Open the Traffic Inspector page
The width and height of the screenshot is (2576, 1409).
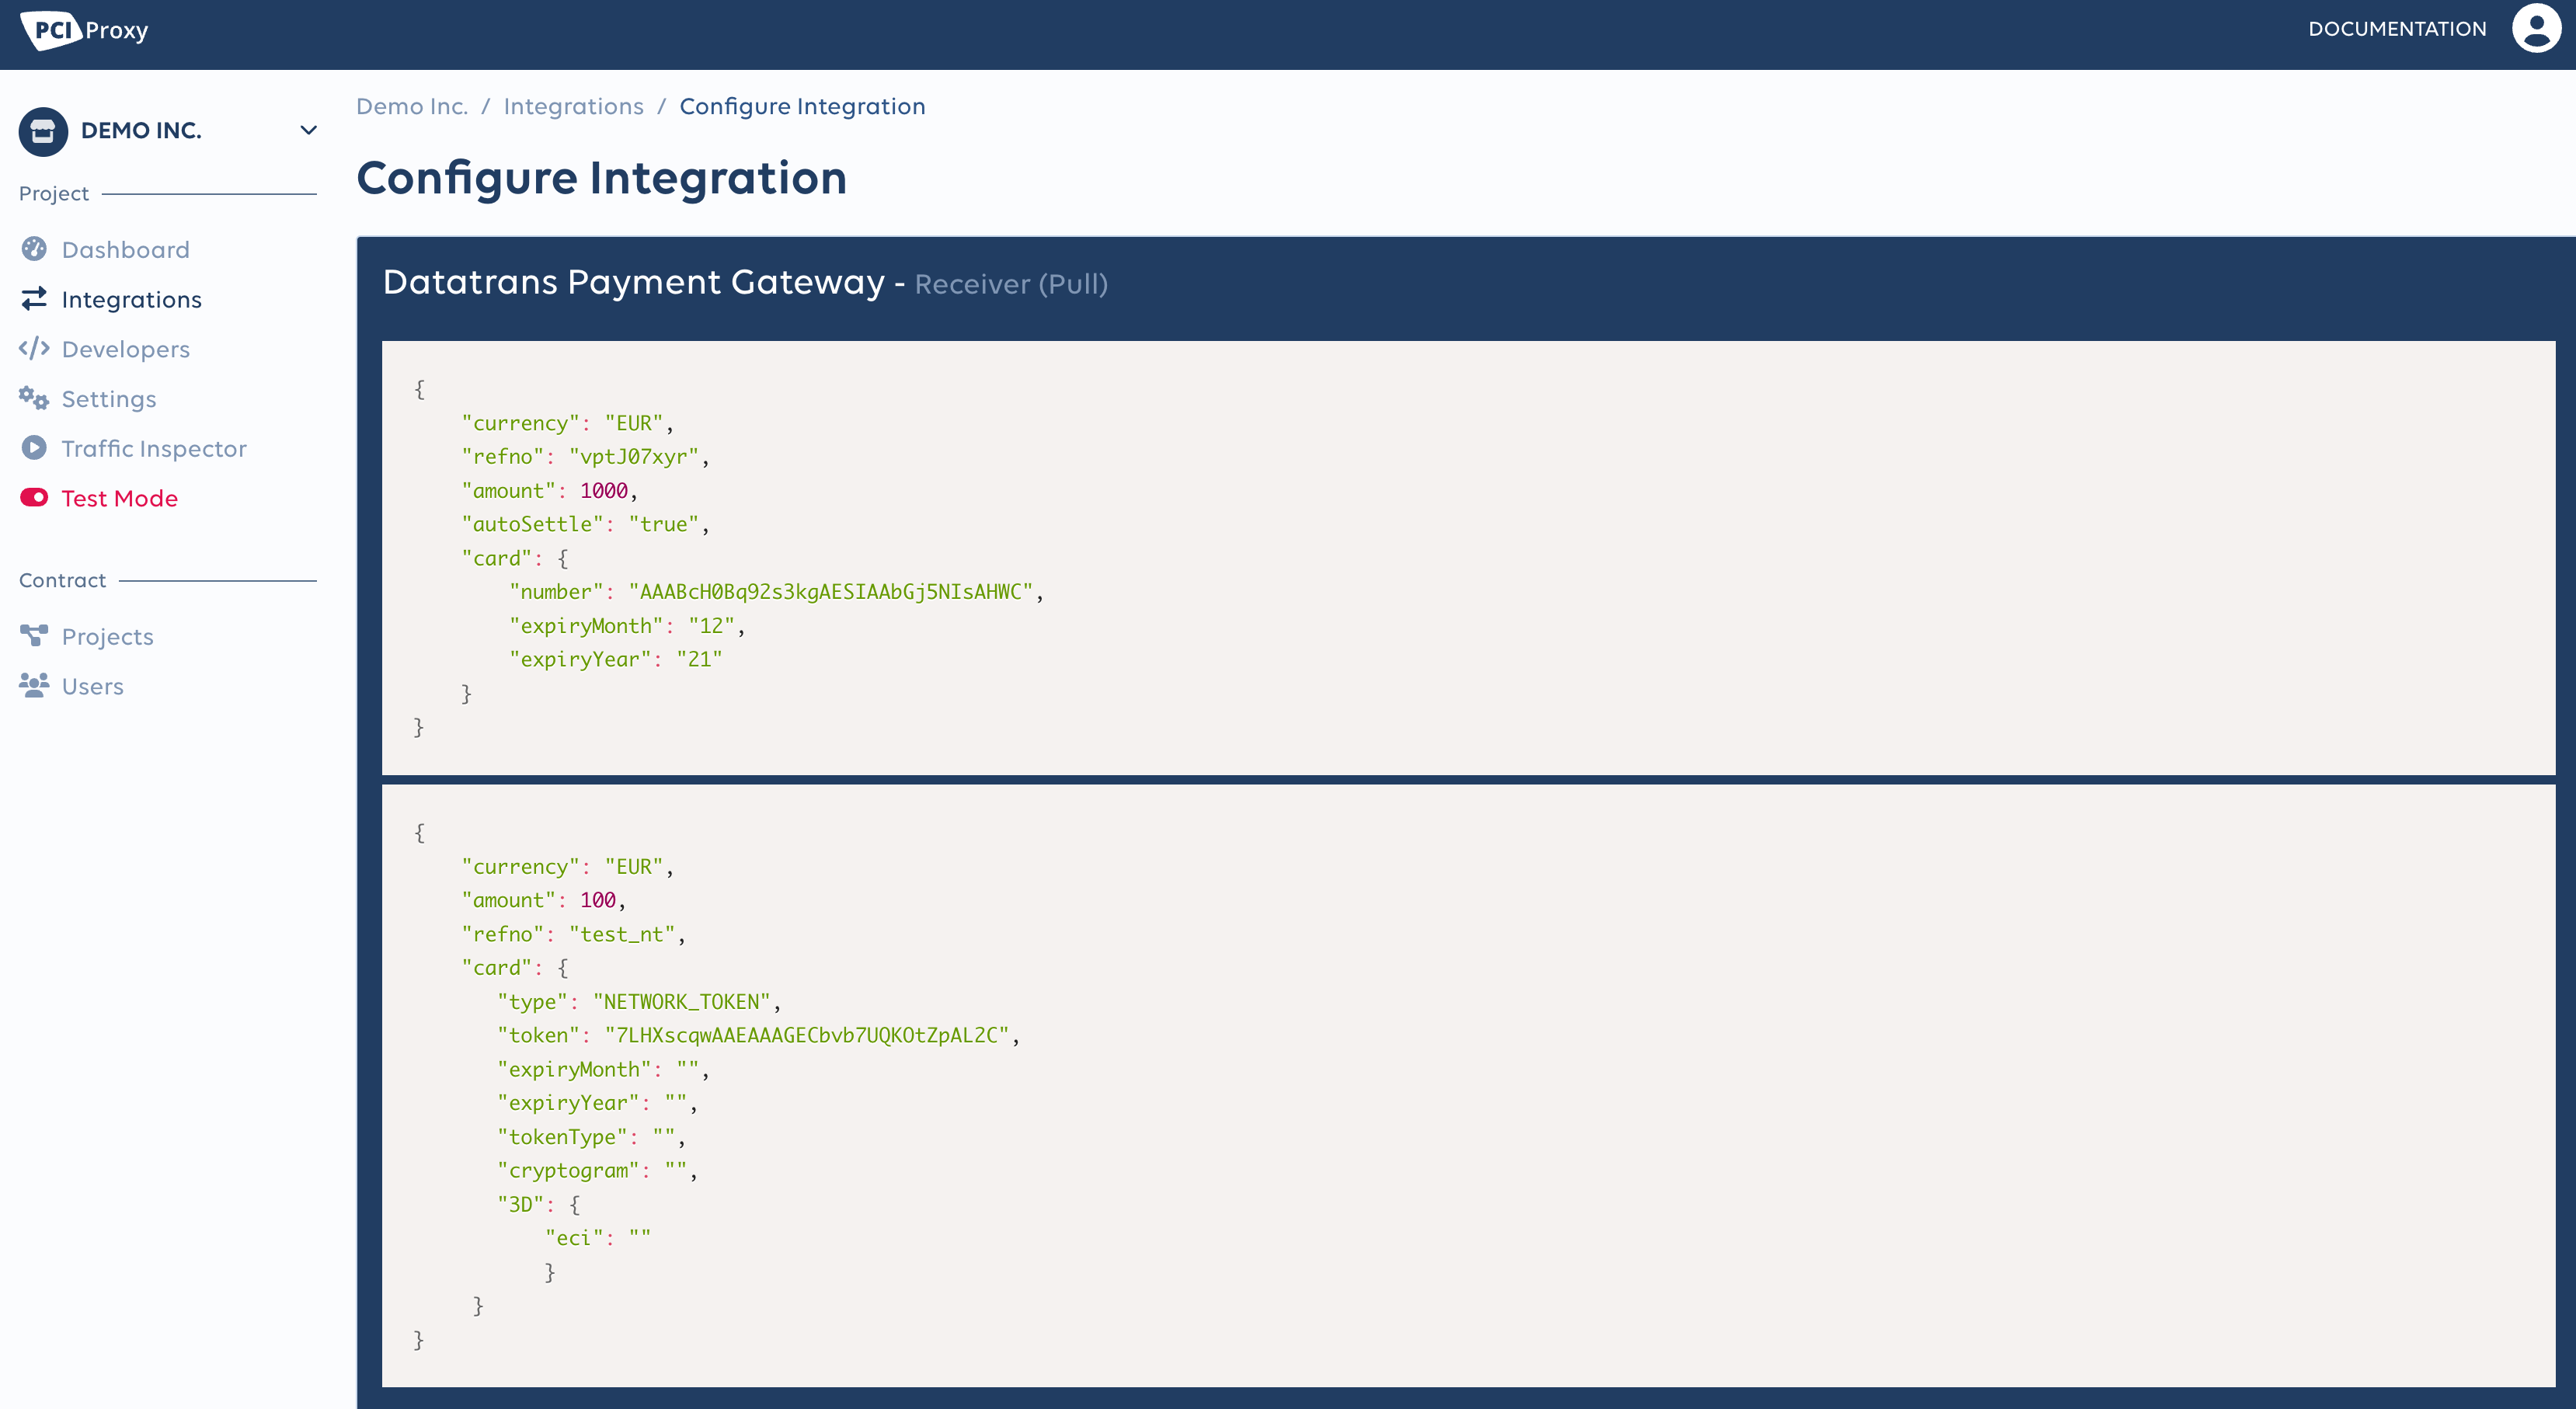(x=154, y=448)
